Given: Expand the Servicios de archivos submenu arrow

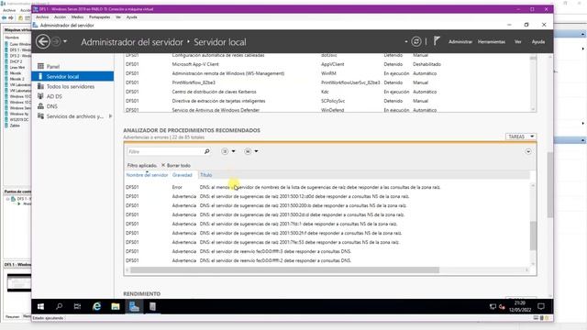Looking at the screenshot, I should pyautogui.click(x=110, y=116).
